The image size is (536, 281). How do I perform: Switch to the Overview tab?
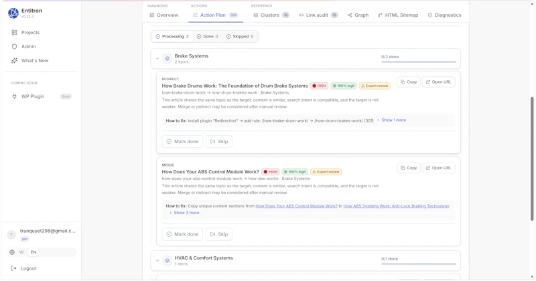pos(164,15)
